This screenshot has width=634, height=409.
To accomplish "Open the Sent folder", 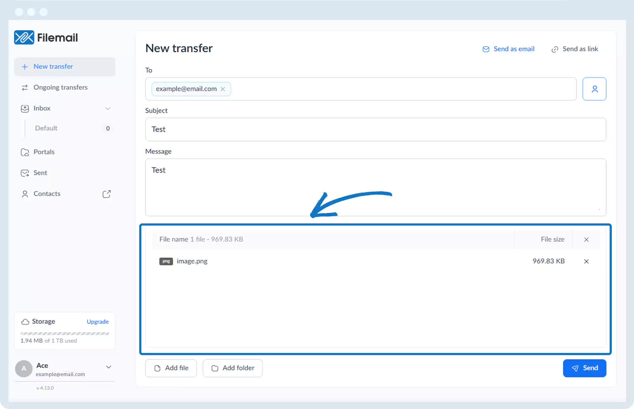I will pos(40,173).
